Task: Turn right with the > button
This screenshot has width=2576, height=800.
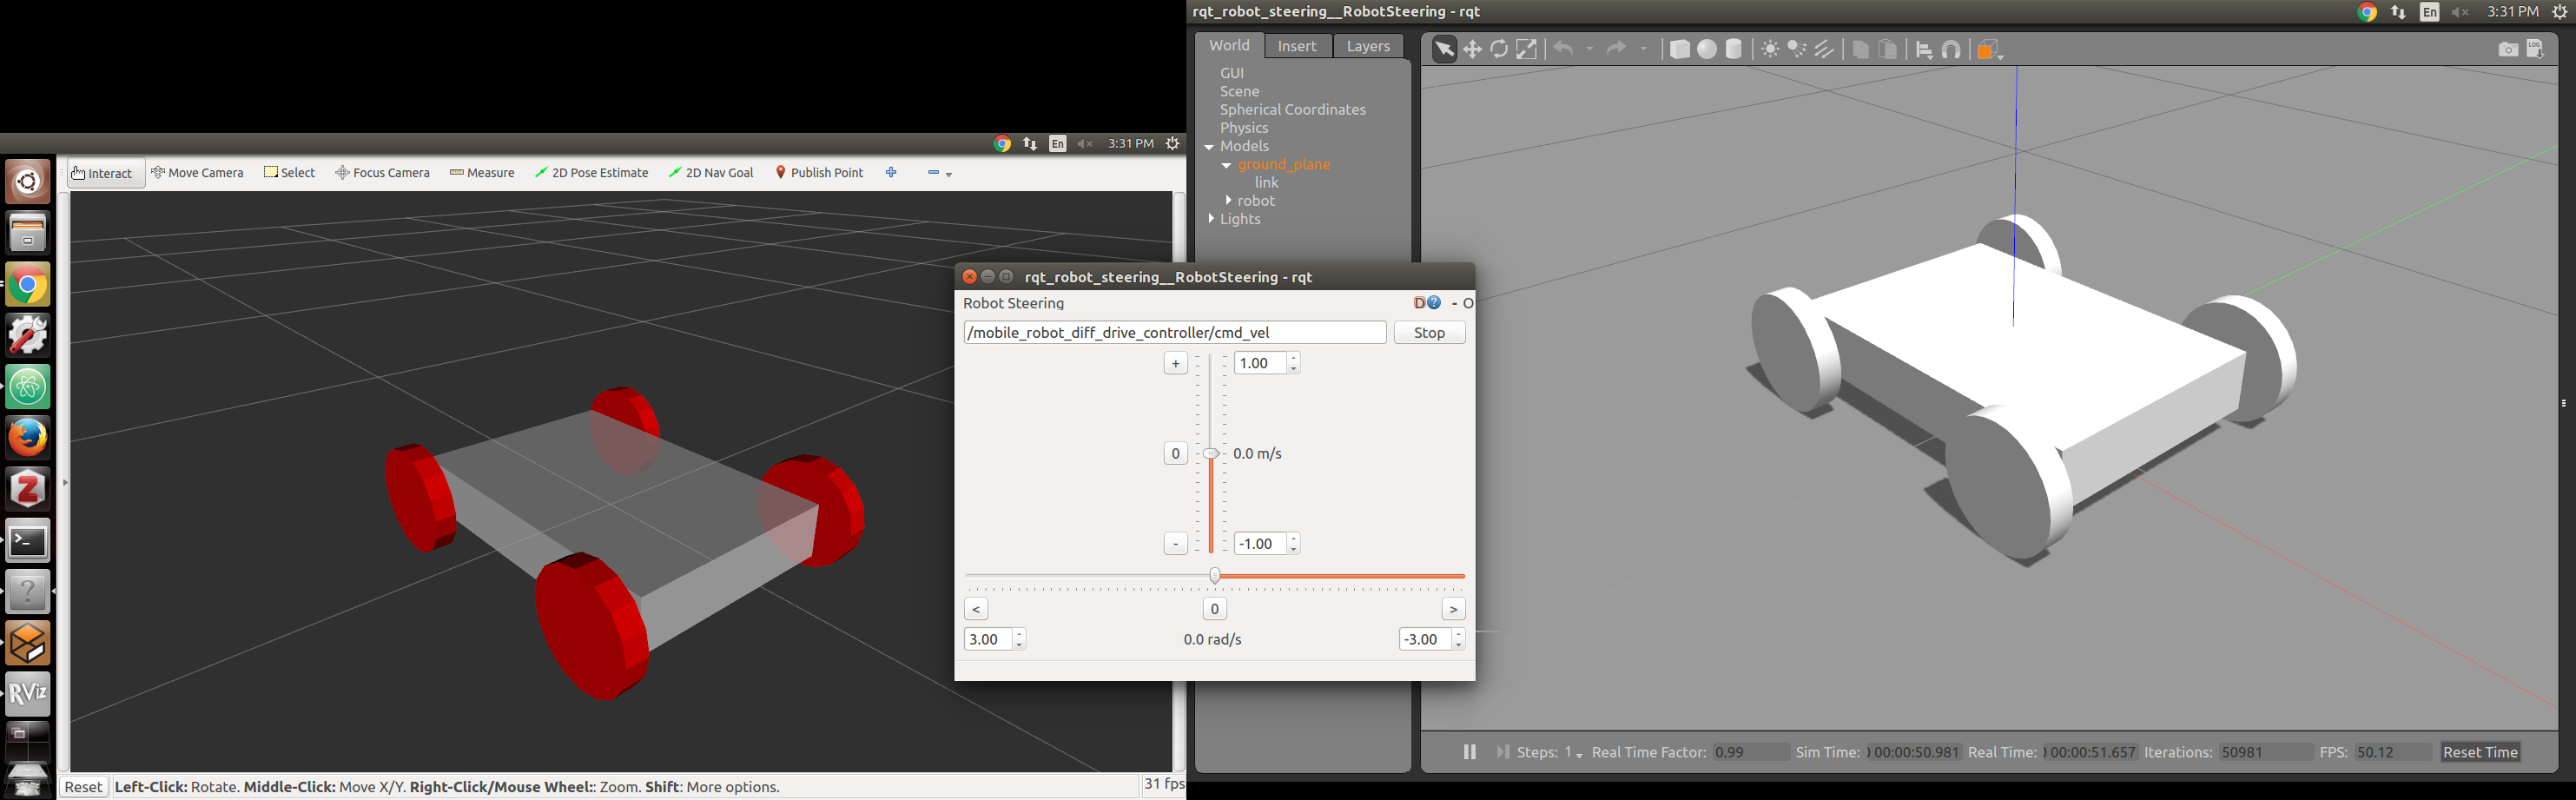Action: coord(1454,609)
